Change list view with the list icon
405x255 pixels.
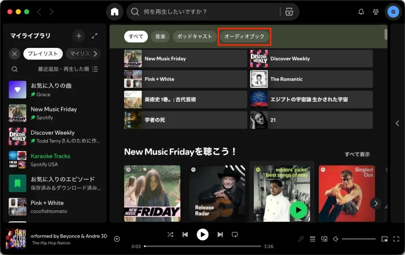95,69
